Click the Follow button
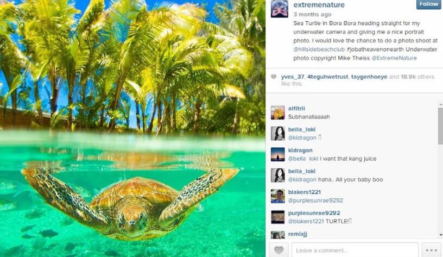This screenshot has width=443, height=257. (428, 4)
